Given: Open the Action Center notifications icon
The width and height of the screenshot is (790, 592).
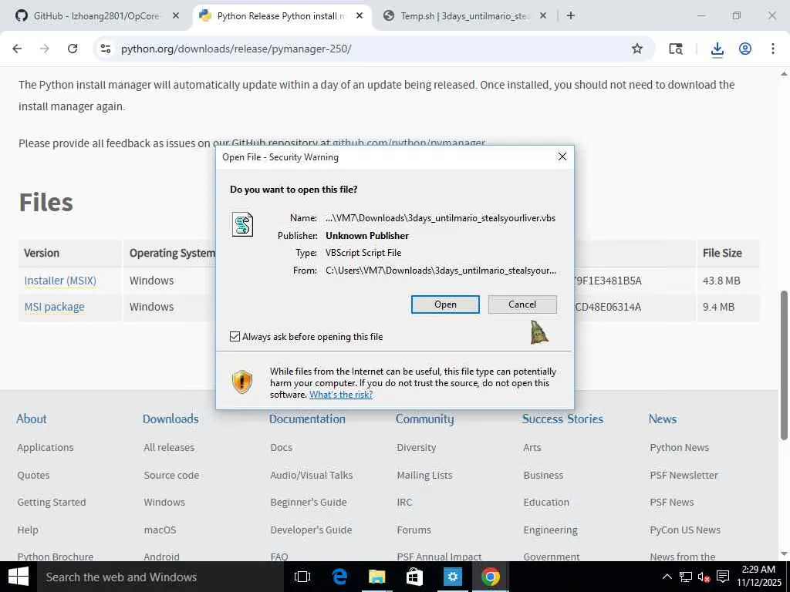Looking at the screenshot, I should point(723,577).
